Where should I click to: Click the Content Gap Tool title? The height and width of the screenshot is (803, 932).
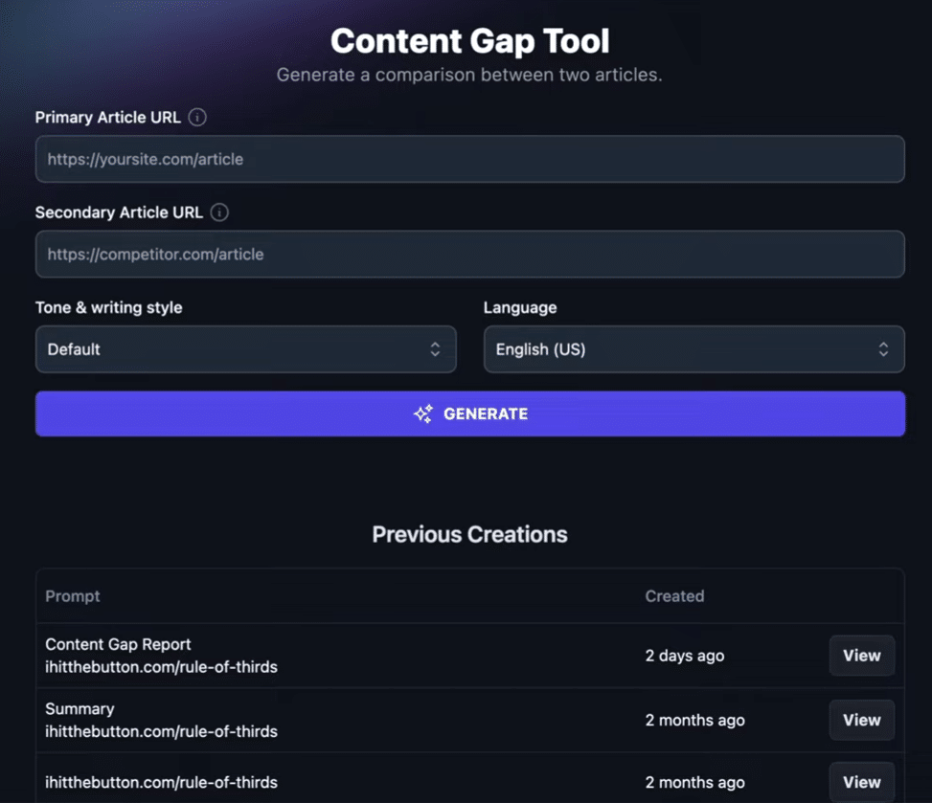click(x=469, y=41)
